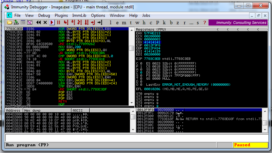Image resolution: width=272 pixels, height=153 pixels.
Task: Open the View menu
Action: click(x=29, y=15)
